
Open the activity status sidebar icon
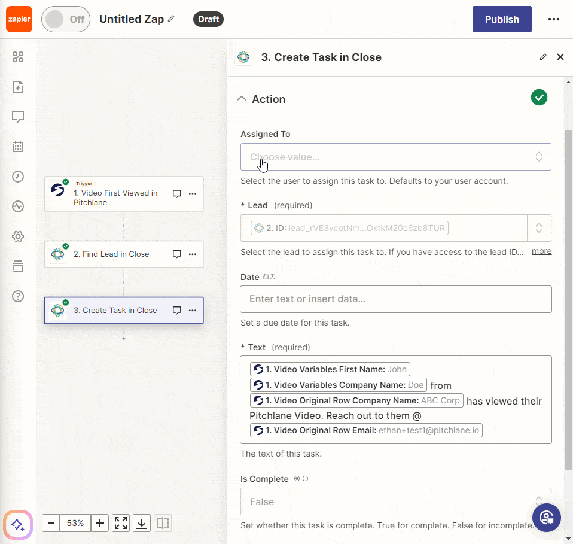(18, 206)
